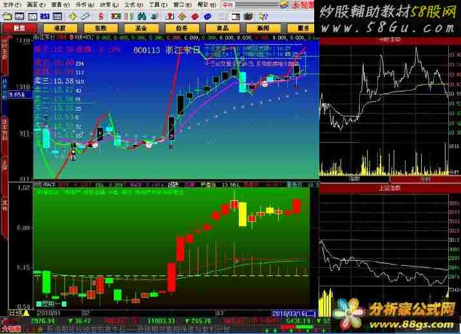Open the 查看 menu

tap(61, 5)
